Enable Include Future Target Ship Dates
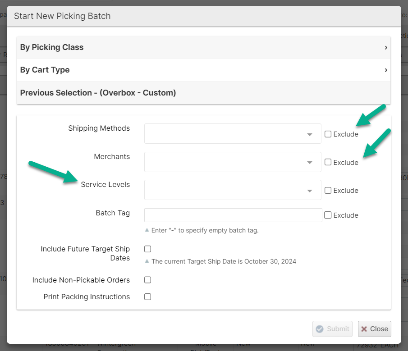This screenshot has height=351, width=408. coord(147,249)
